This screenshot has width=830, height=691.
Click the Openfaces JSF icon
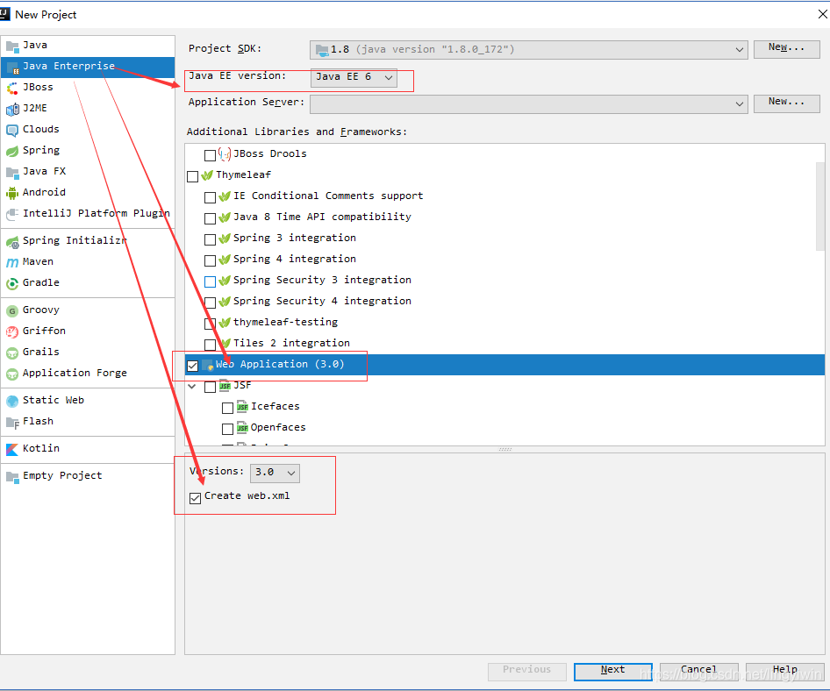tap(242, 428)
